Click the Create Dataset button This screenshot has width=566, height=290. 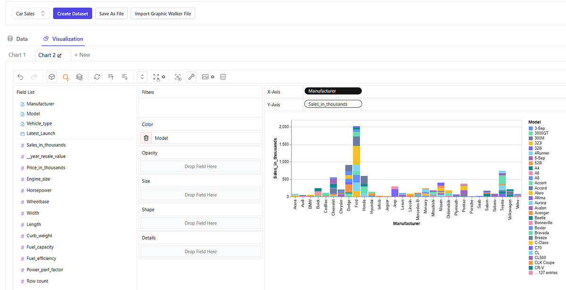pos(73,14)
